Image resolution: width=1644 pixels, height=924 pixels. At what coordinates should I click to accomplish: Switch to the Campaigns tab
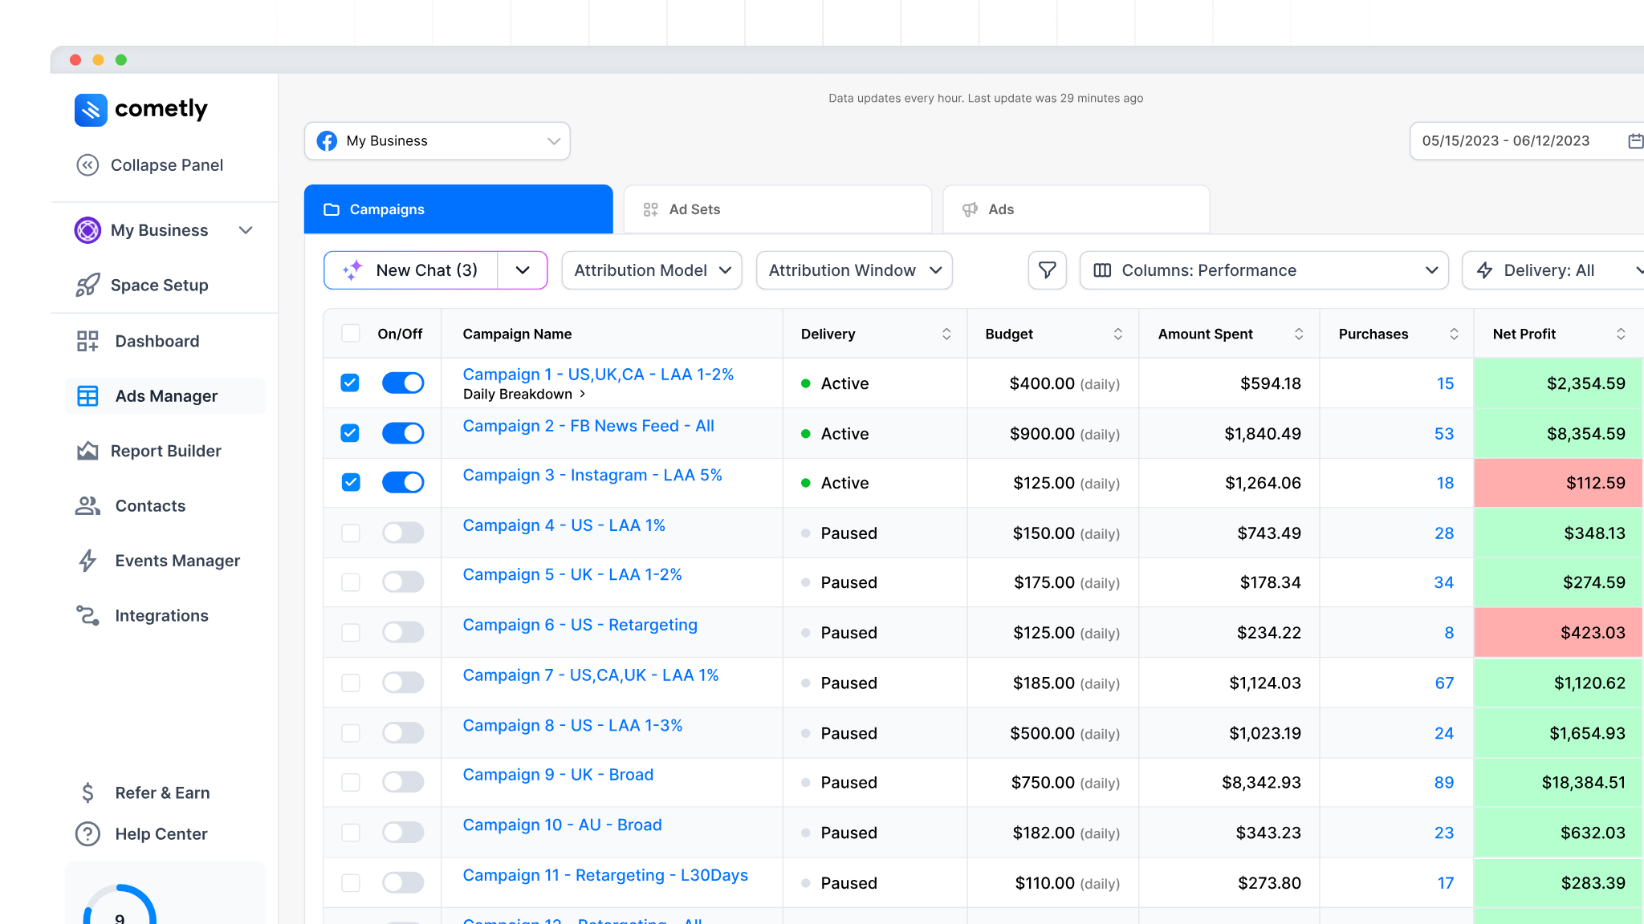pyautogui.click(x=458, y=209)
